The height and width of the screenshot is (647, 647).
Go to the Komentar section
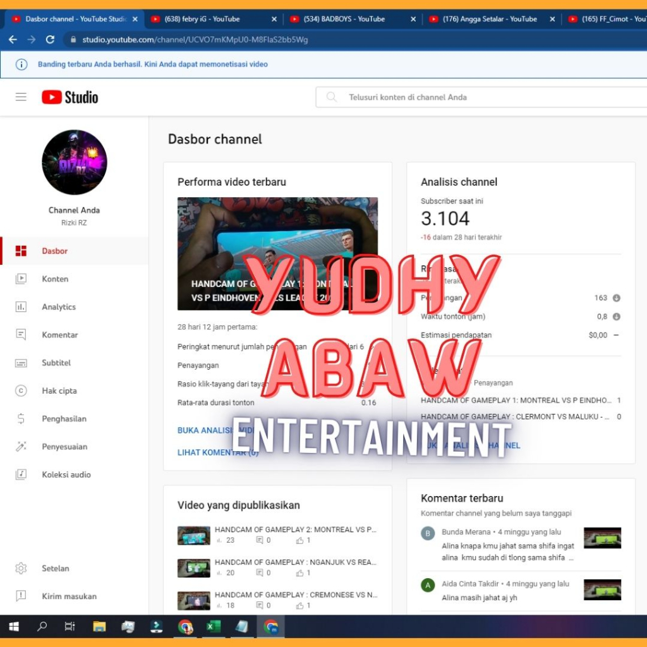[x=59, y=335]
